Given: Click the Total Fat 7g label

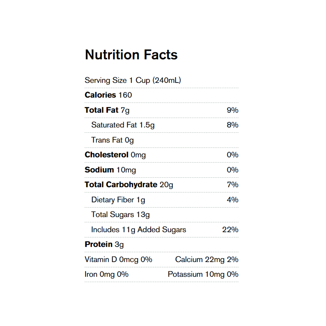Looking at the screenshot, I should pyautogui.click(x=107, y=110).
